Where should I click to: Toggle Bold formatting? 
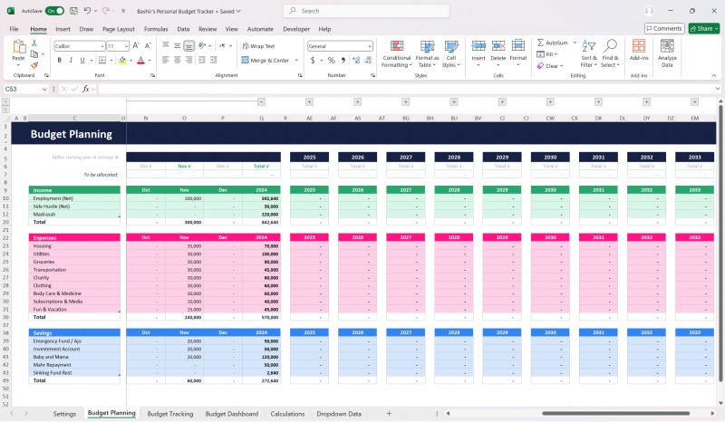click(59, 60)
